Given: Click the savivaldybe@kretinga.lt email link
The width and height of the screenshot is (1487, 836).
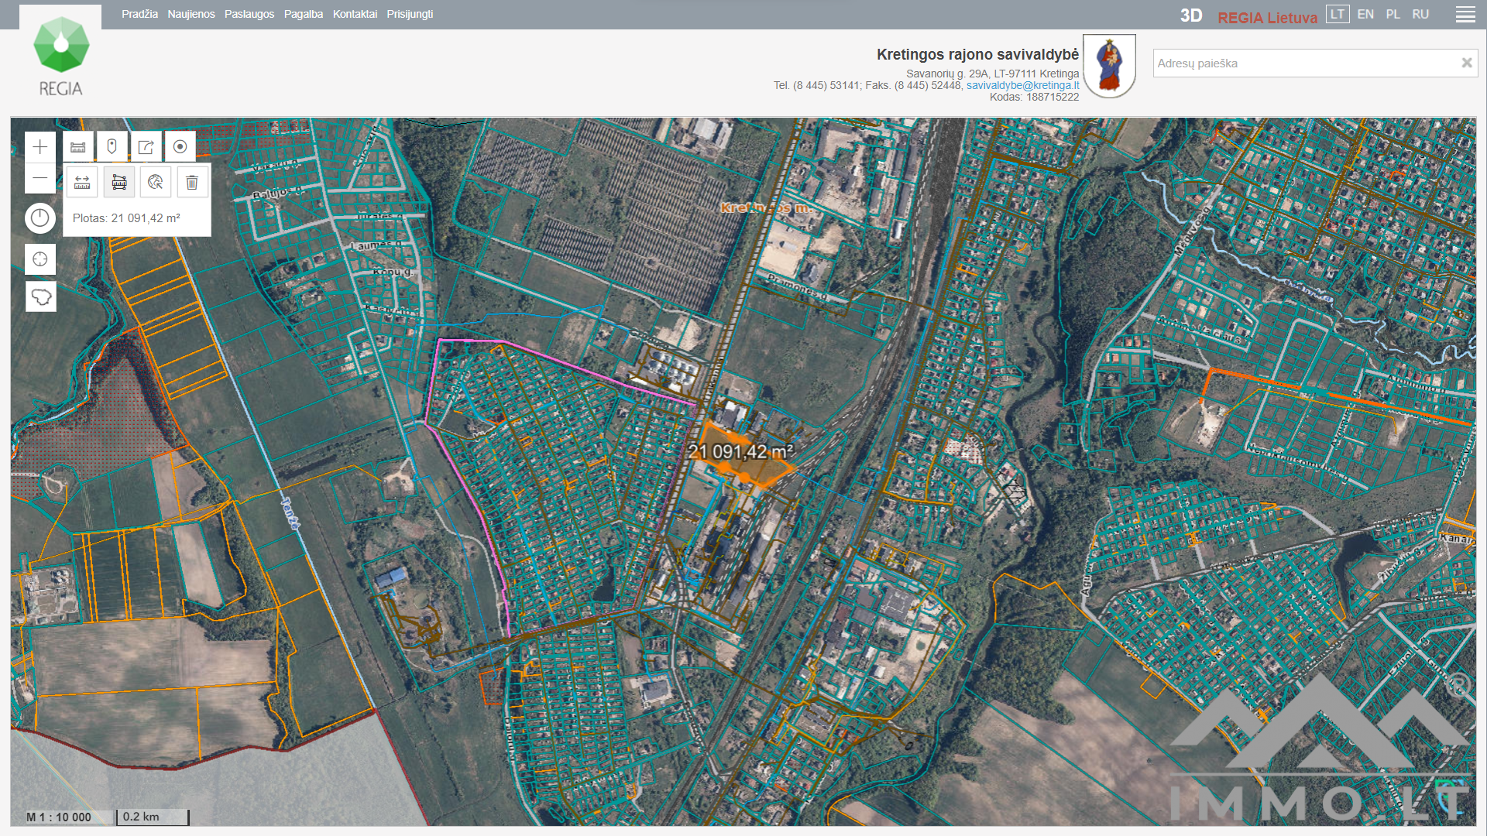Looking at the screenshot, I should 1022,85.
